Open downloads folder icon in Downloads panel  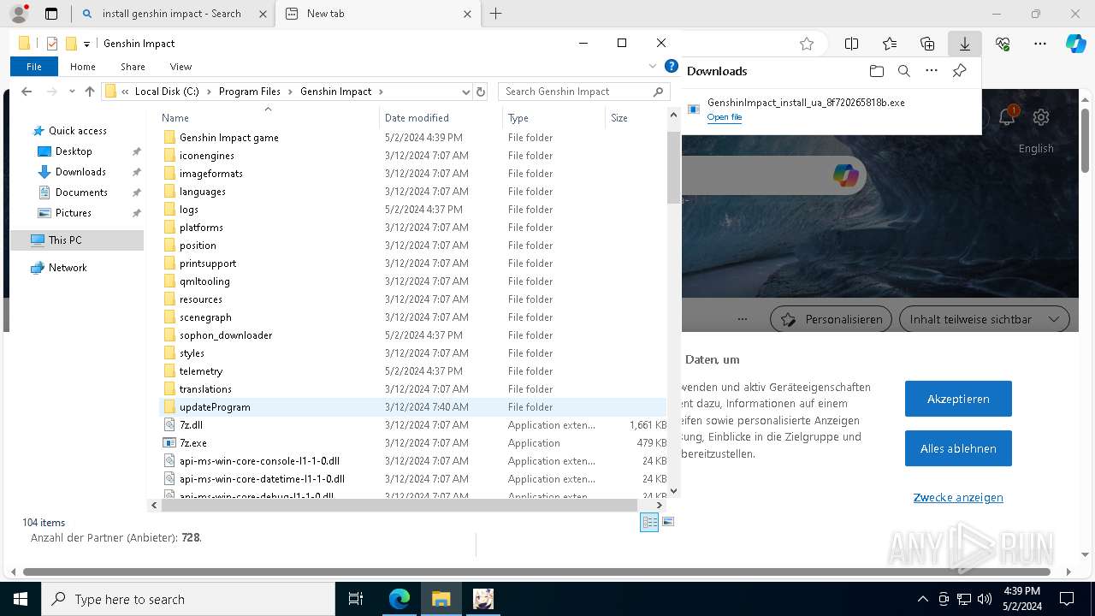coord(876,71)
